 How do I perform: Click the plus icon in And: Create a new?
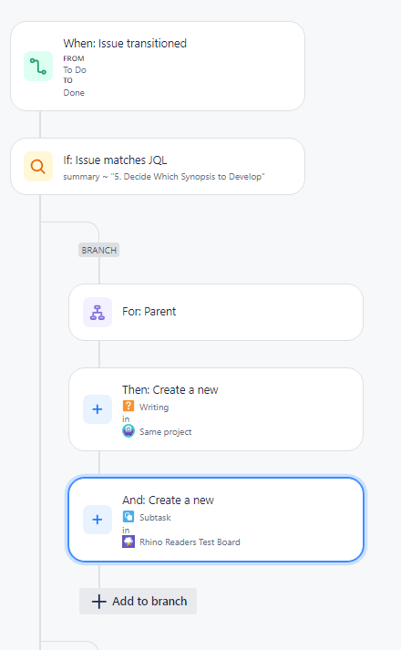coord(98,520)
